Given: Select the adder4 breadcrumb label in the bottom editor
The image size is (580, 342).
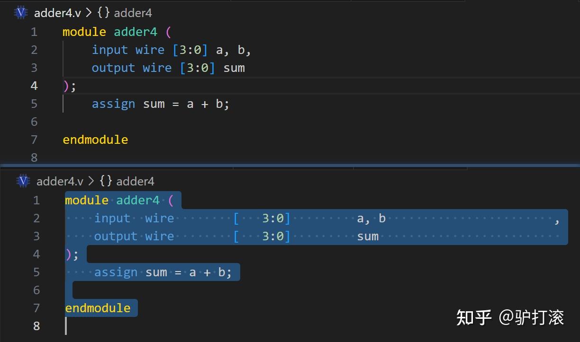Looking at the screenshot, I should [x=135, y=181].
